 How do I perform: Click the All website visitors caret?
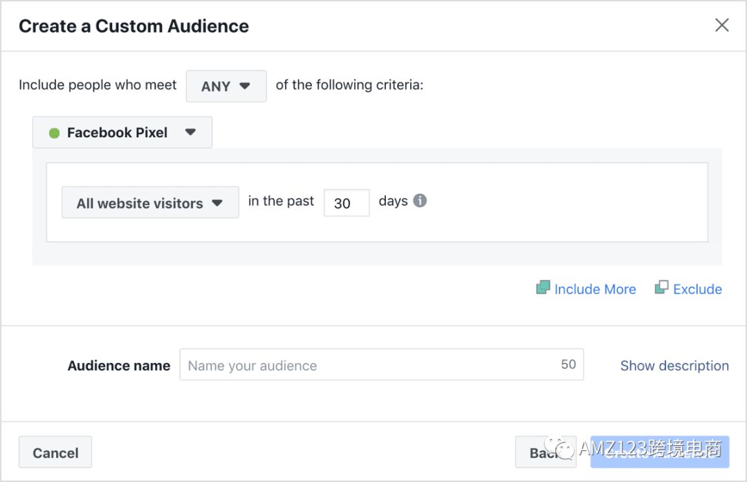click(217, 203)
